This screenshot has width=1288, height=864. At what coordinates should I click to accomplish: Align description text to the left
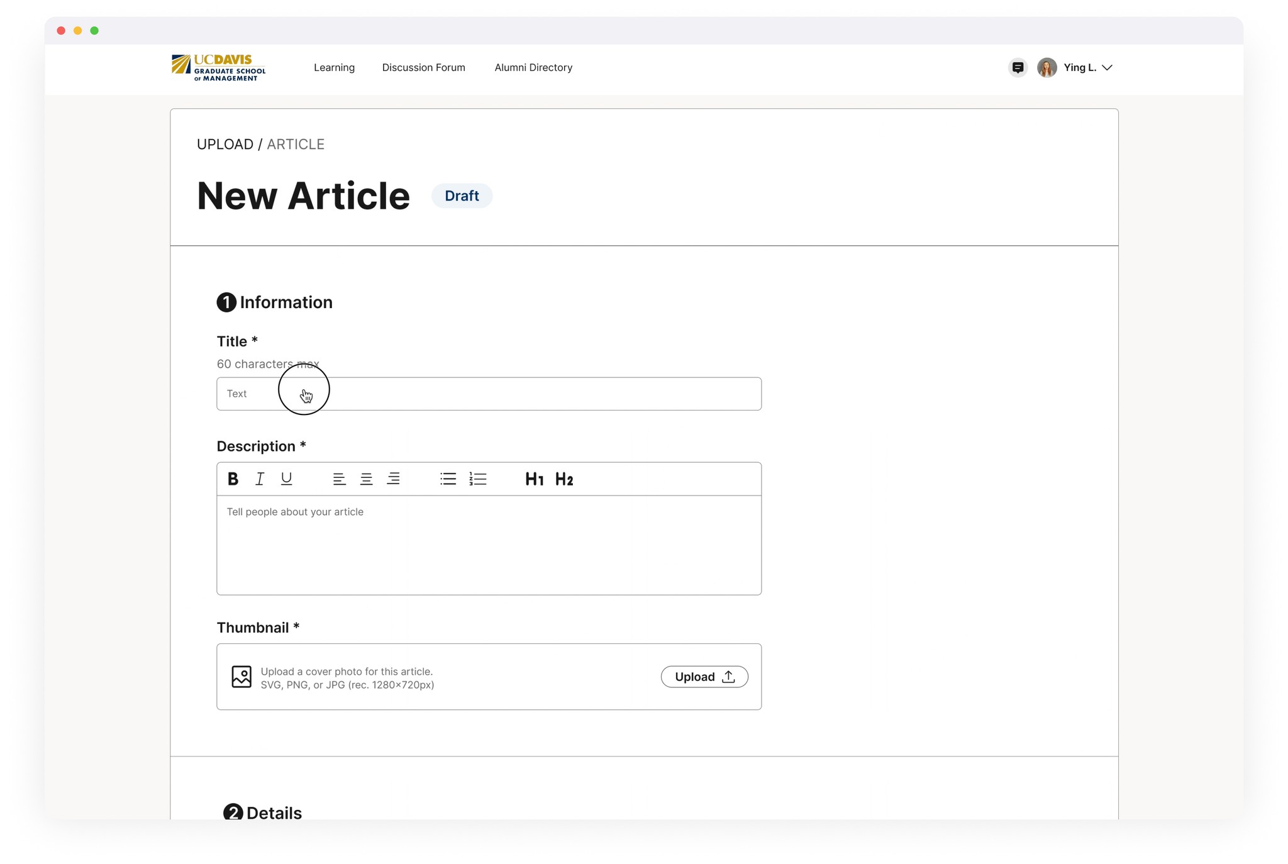coord(339,479)
